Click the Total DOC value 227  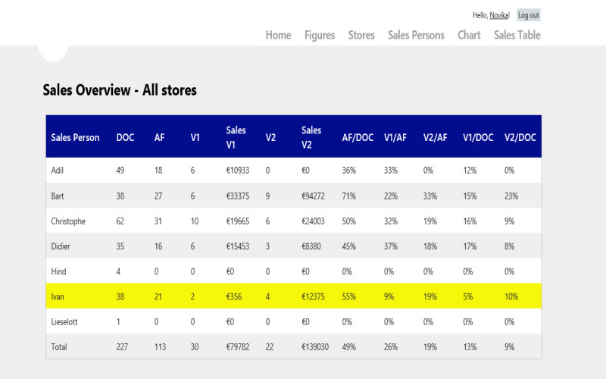[x=122, y=347]
